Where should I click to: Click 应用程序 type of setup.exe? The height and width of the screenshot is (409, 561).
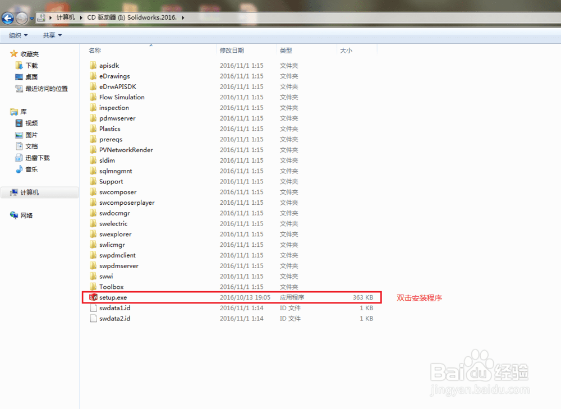click(292, 297)
